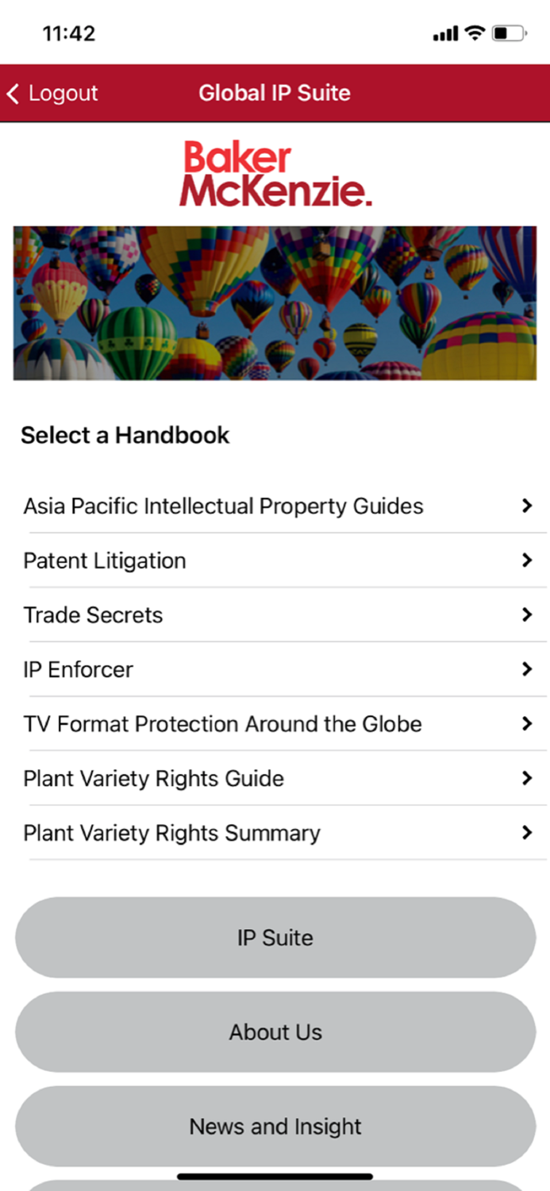Tap the About Us button
The width and height of the screenshot is (550, 1191).
pyautogui.click(x=275, y=1032)
